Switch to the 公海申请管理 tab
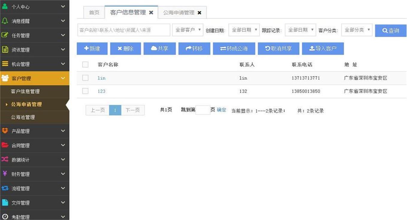Image resolution: width=407 pixels, height=220 pixels. pos(179,13)
